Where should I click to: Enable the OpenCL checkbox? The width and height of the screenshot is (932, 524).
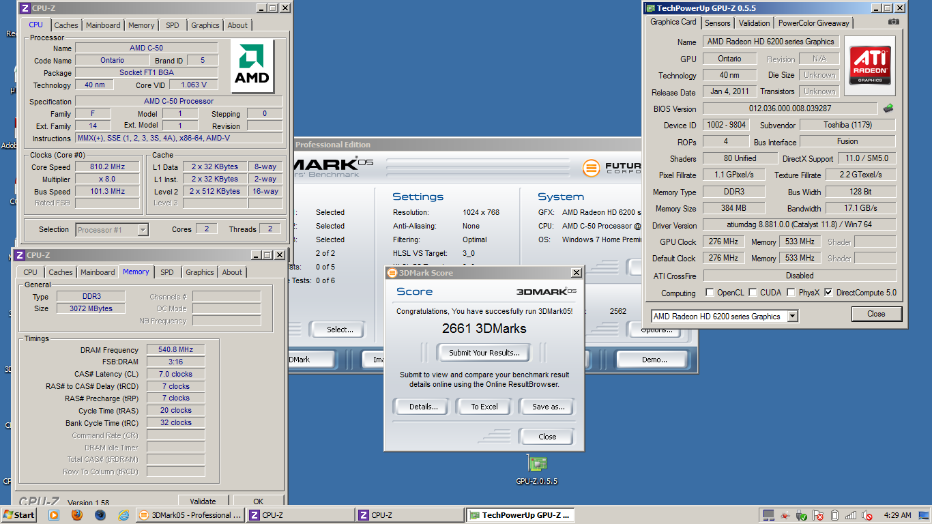click(710, 293)
